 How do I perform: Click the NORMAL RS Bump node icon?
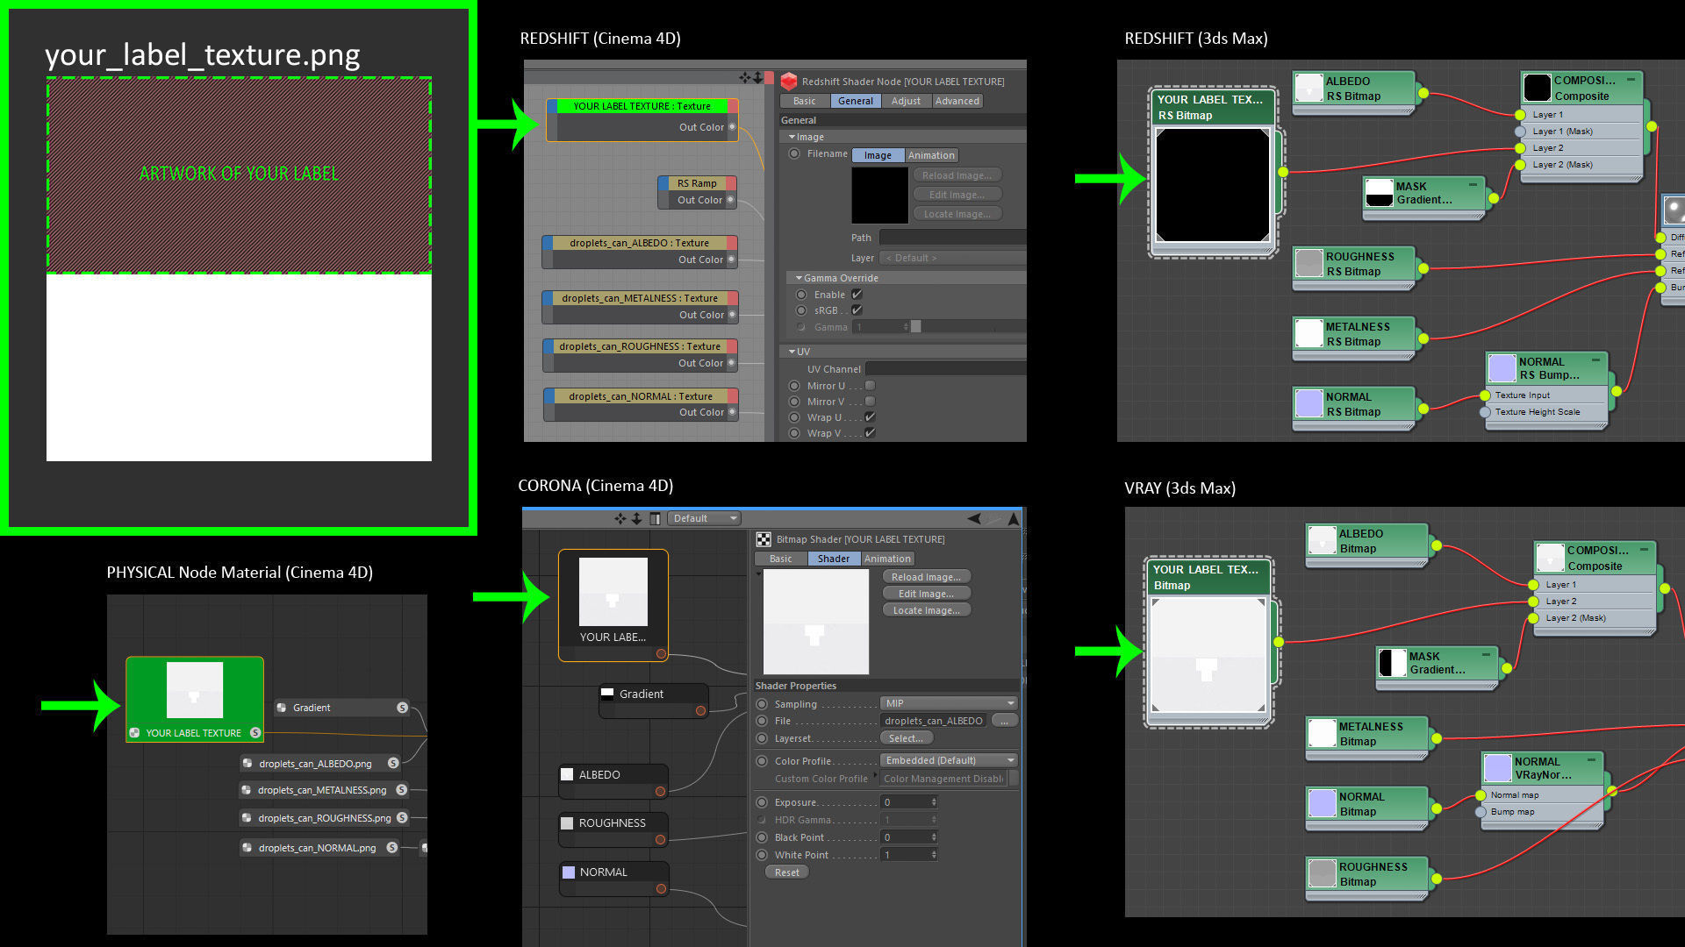coord(1502,368)
